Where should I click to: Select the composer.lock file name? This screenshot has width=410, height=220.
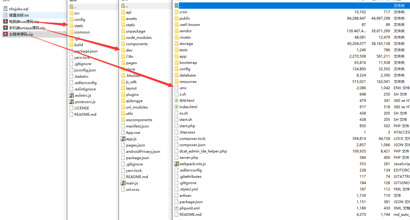[x=192, y=138]
